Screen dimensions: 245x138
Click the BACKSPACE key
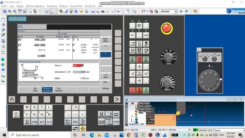pyautogui.click(x=68, y=122)
